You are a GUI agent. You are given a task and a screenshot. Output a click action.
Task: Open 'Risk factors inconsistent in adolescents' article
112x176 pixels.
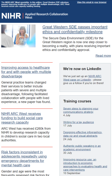24,159
